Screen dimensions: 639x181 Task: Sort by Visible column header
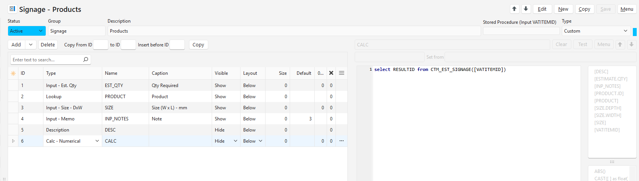(x=226, y=73)
